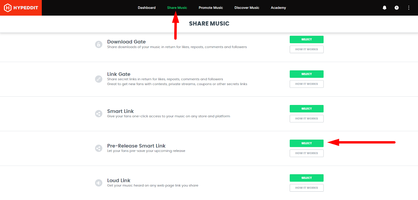The height and width of the screenshot is (200, 418).
Task: Open the Academy page
Action: click(x=278, y=8)
